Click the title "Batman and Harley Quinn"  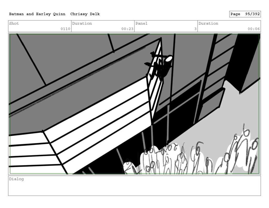point(37,14)
